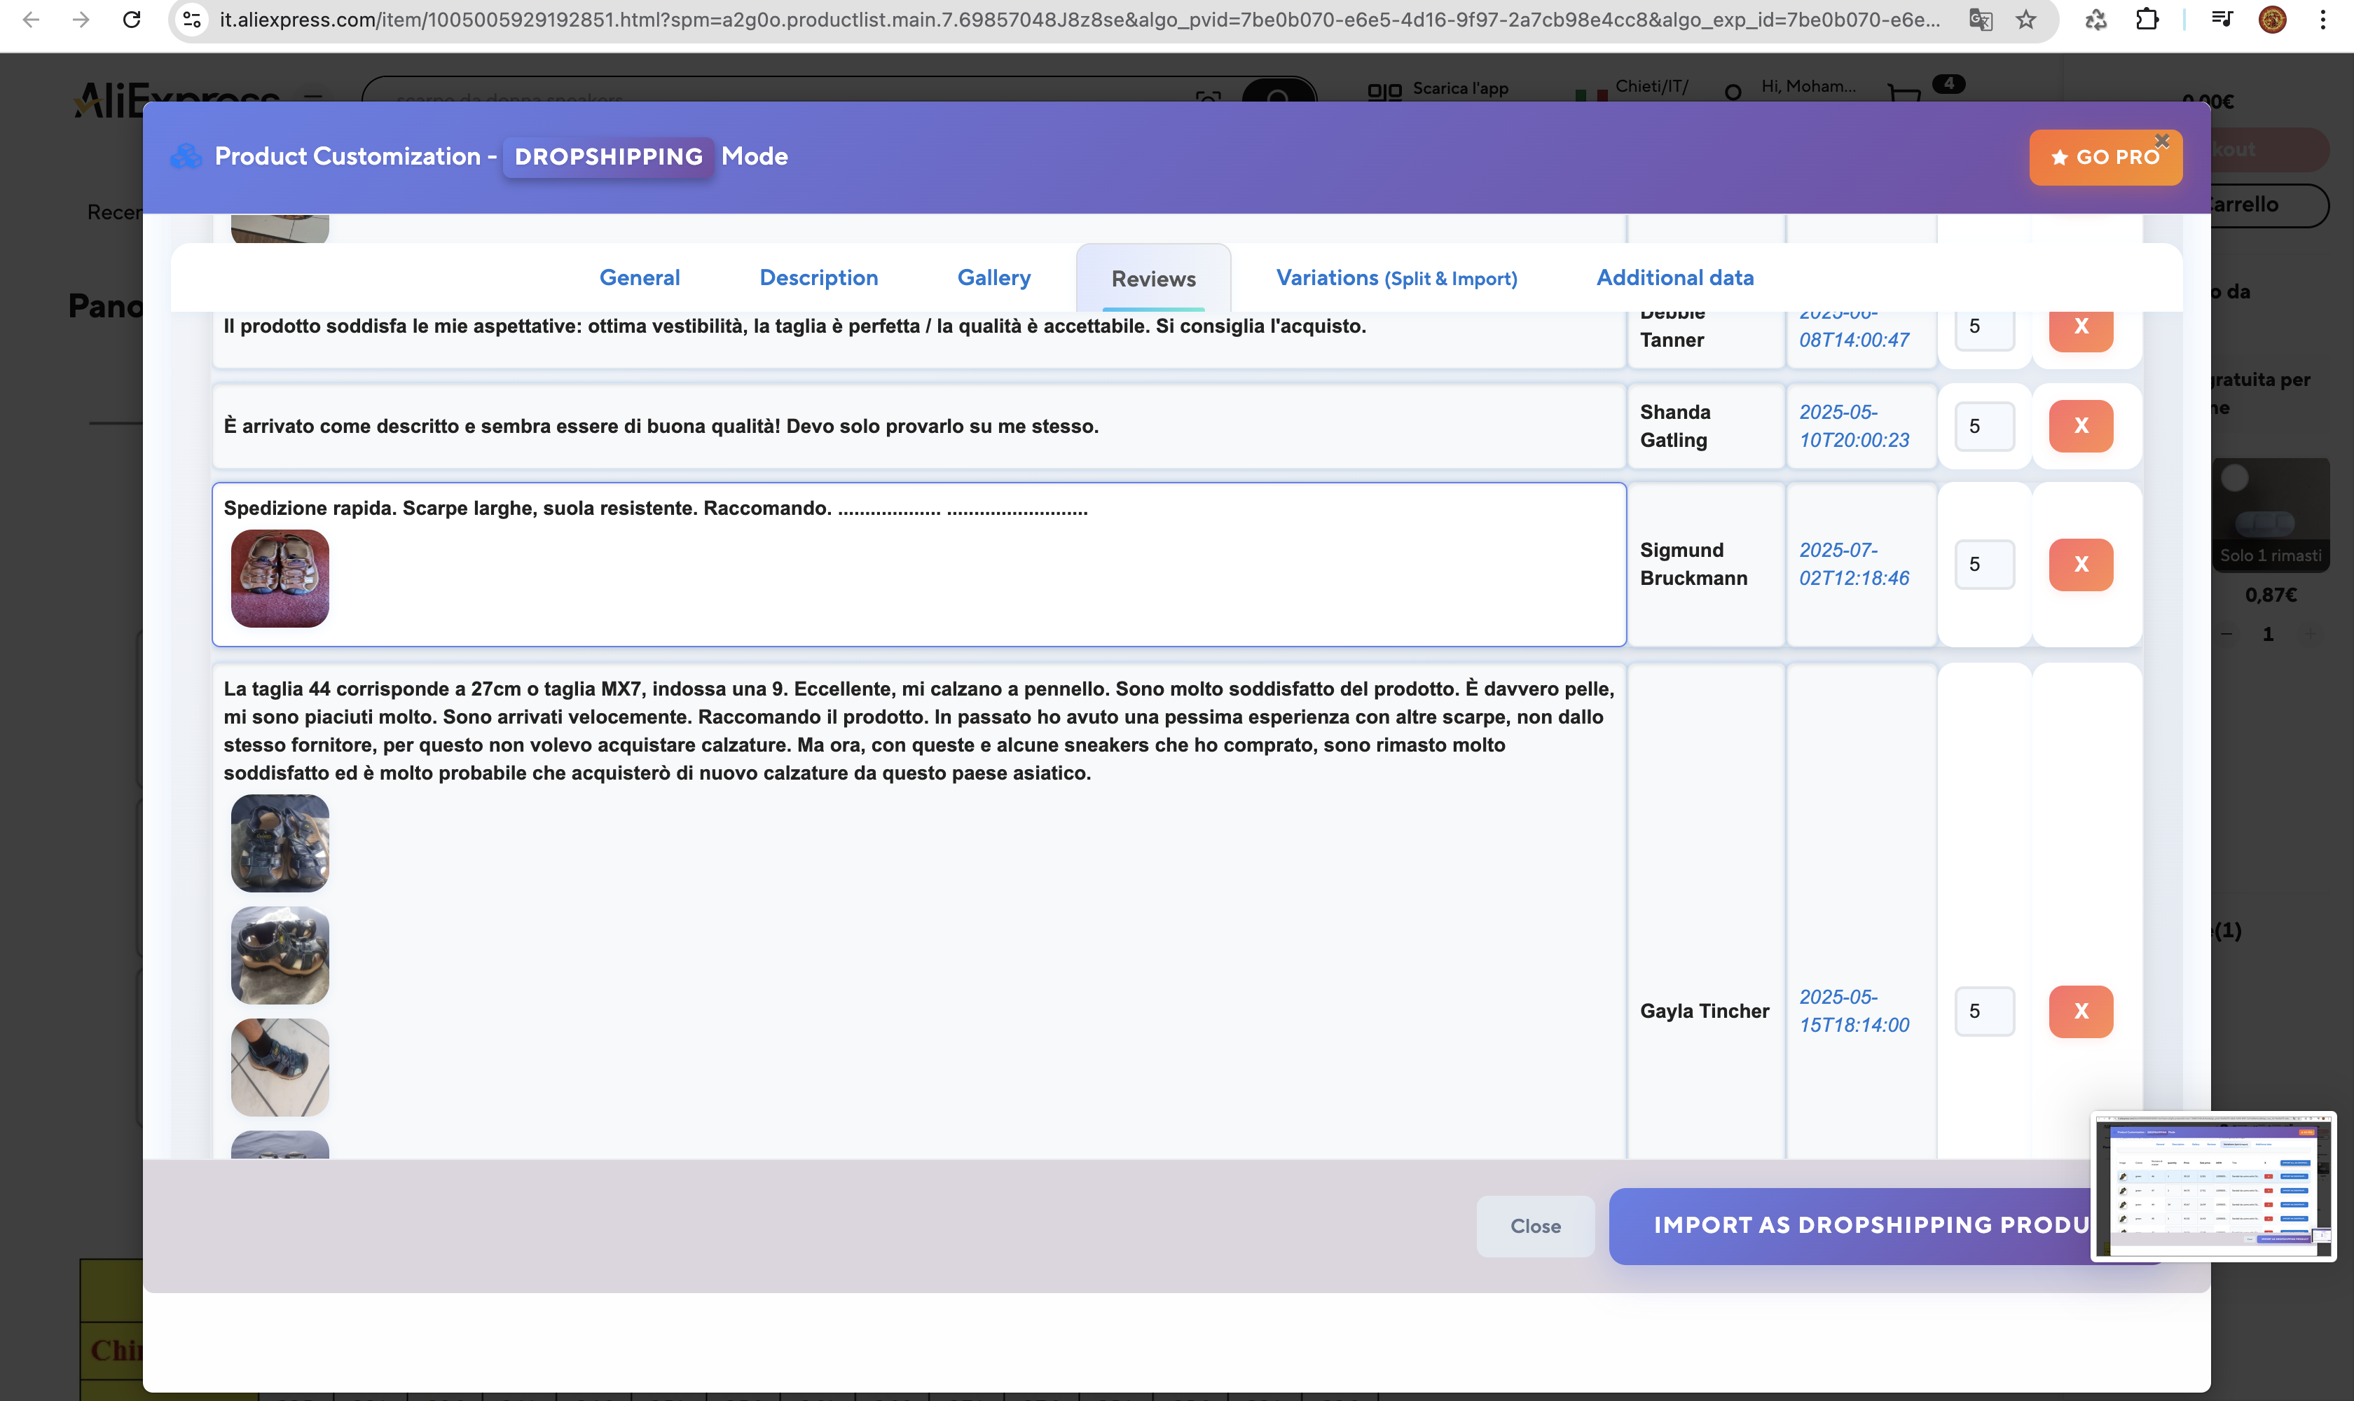Edit rating field for Sigmund Bruckmann
The image size is (2354, 1401).
(x=1984, y=565)
